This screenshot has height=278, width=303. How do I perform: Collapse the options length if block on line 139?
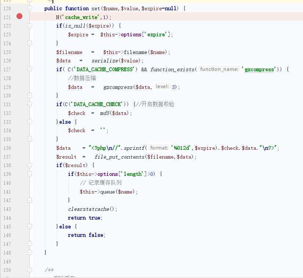[30, 174]
